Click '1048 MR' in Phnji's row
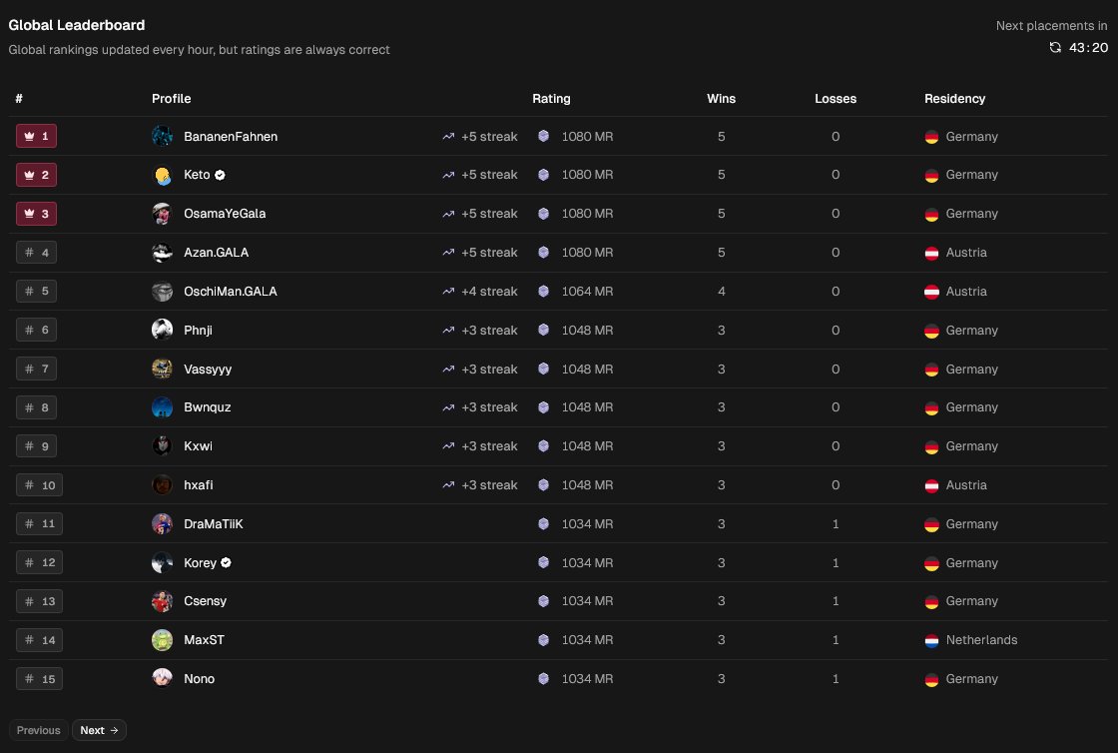This screenshot has width=1118, height=753. click(x=587, y=330)
